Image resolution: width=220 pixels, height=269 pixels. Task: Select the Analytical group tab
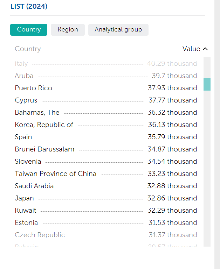pyautogui.click(x=118, y=30)
